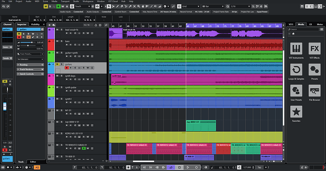Switch to the VSTi tab in right zone
The height and width of the screenshot is (171, 326).
click(x=291, y=24)
